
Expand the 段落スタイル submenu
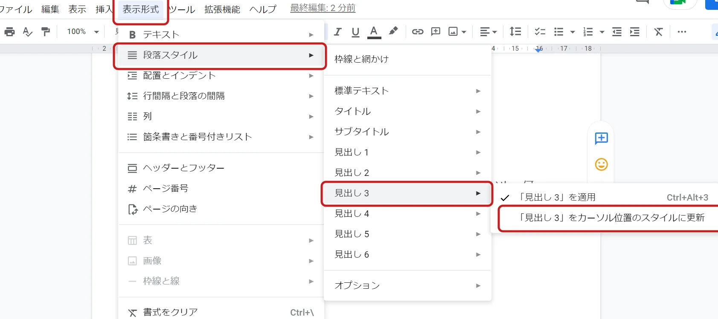tap(221, 55)
